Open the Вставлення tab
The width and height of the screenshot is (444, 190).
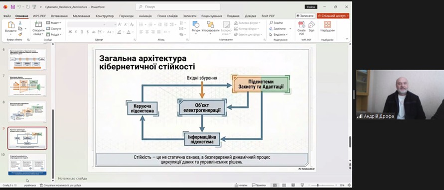[x=59, y=16]
